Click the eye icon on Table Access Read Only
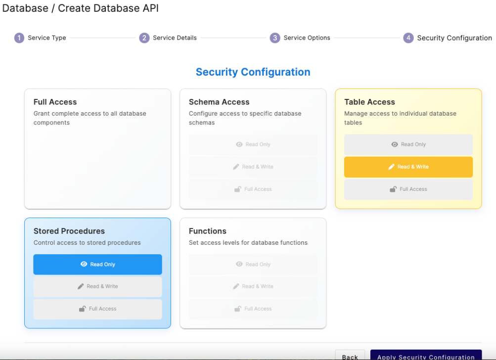This screenshot has width=496, height=360. tap(395, 144)
